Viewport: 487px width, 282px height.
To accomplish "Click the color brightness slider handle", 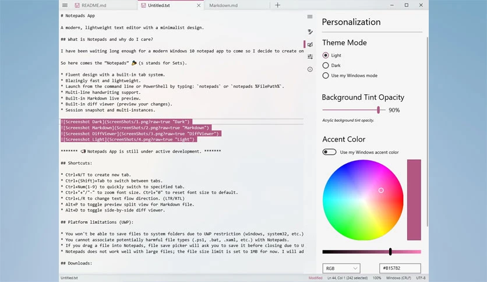I will click(x=390, y=252).
